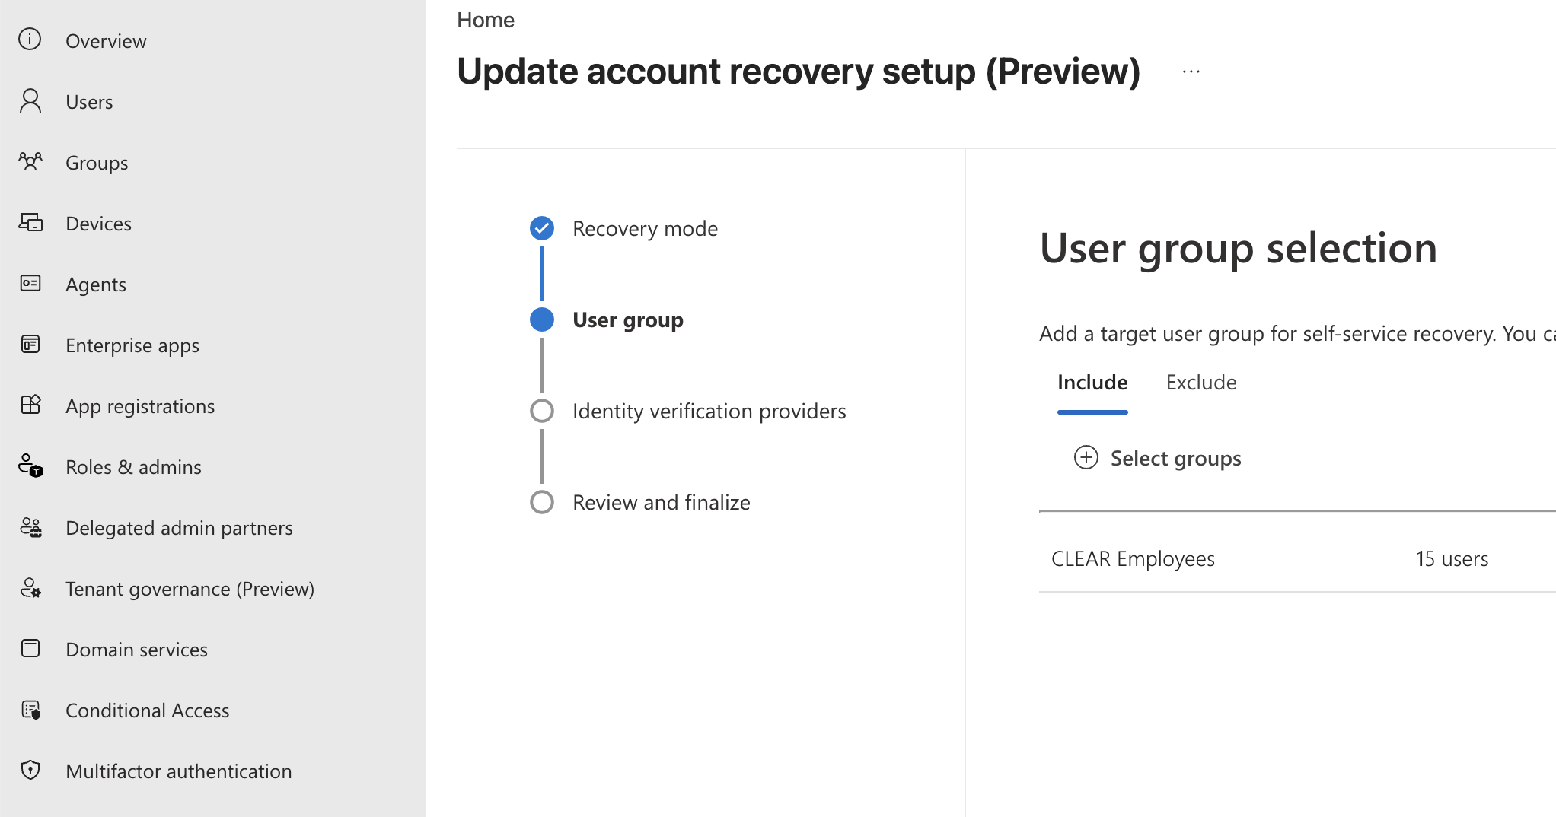1556x817 pixels.
Task: Navigate to Devices
Action: tap(98, 224)
